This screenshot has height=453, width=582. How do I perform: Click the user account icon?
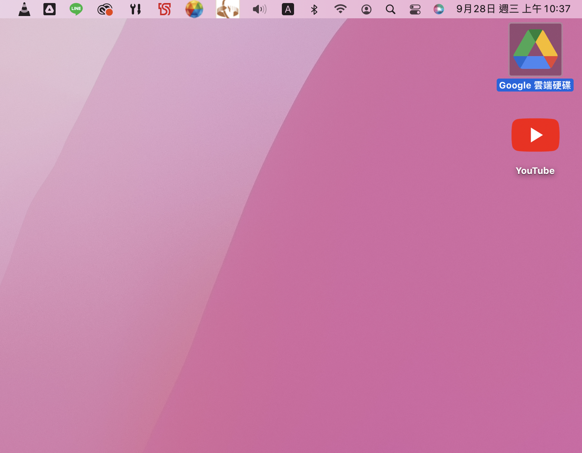coord(366,9)
